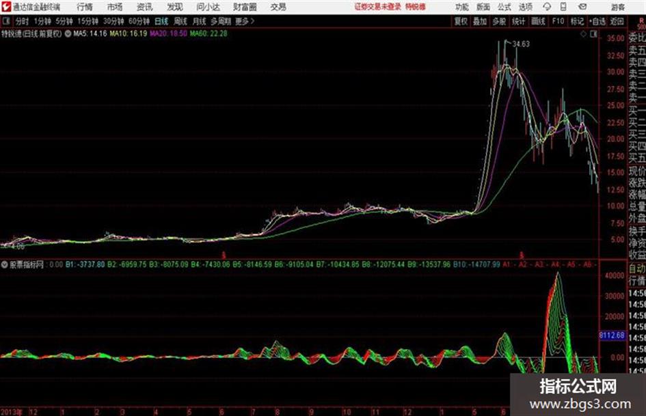646x416 pixels.
Task: Open the 功能 menu
Action: tap(462, 7)
